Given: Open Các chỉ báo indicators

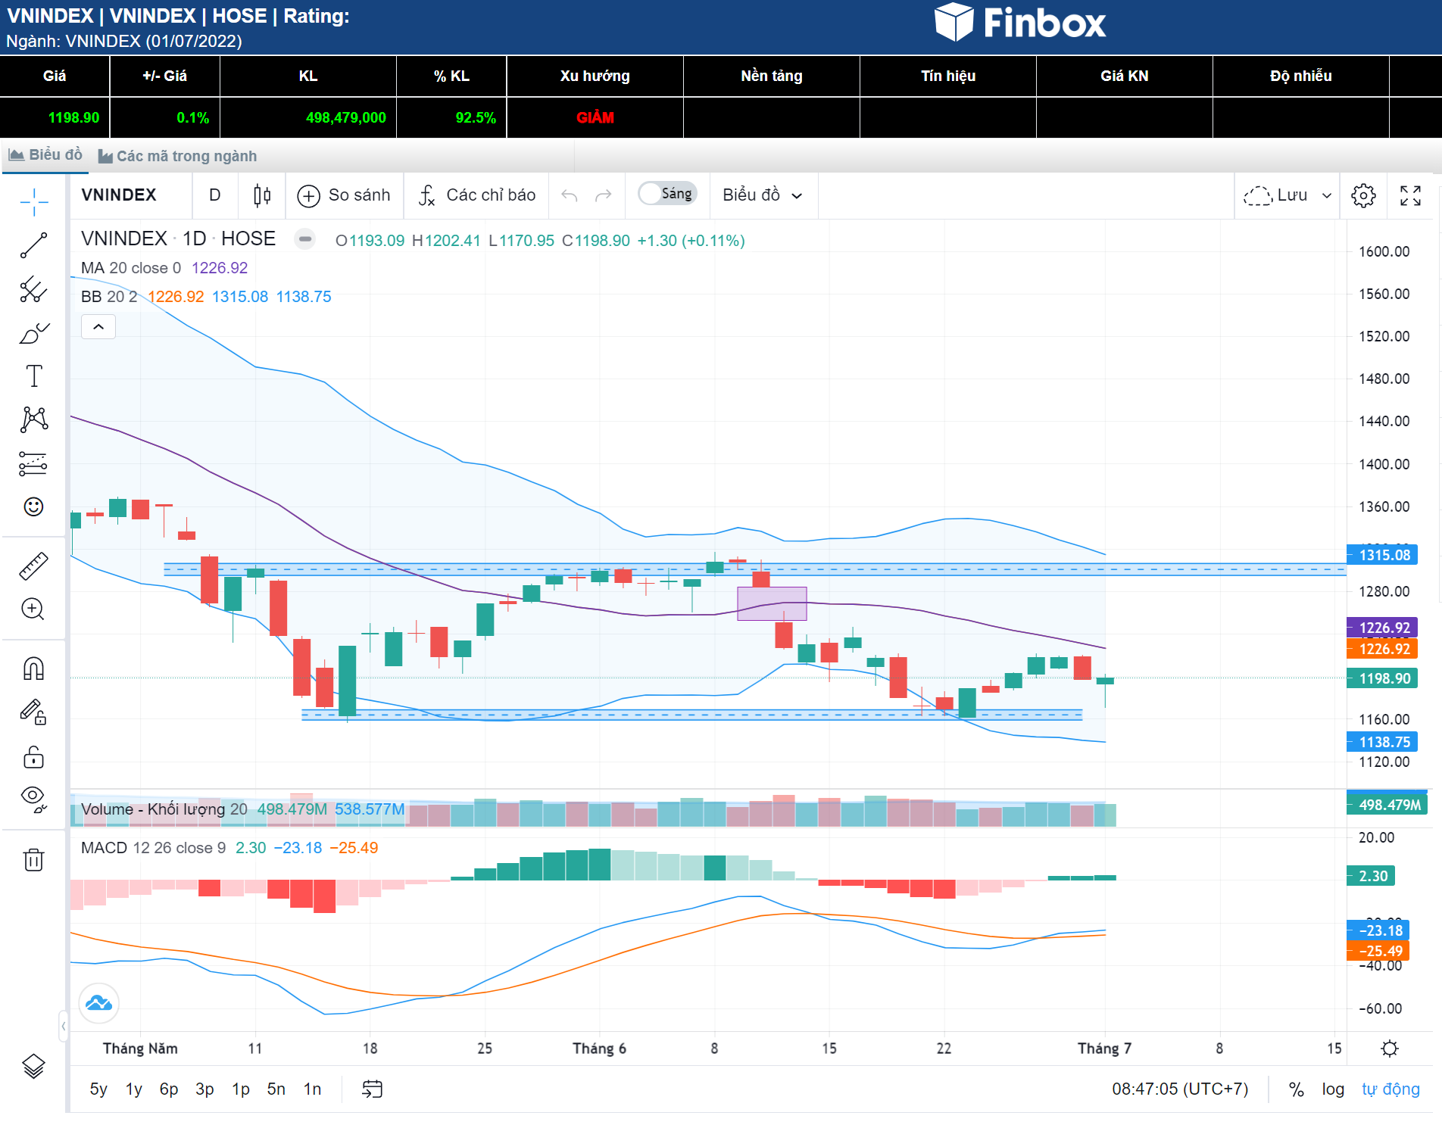Looking at the screenshot, I should 478,195.
